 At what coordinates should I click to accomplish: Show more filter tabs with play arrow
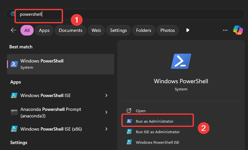pos(188,30)
